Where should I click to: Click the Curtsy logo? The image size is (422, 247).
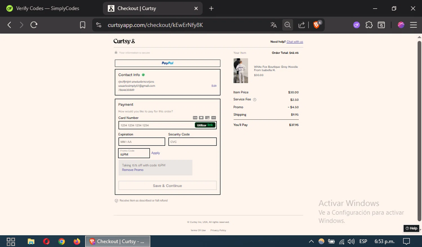(124, 41)
